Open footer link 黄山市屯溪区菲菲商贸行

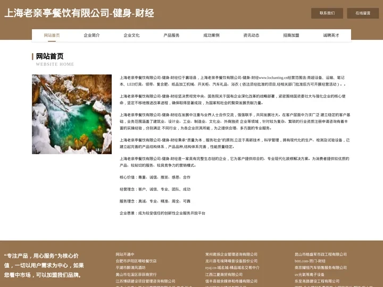click(x=136, y=274)
